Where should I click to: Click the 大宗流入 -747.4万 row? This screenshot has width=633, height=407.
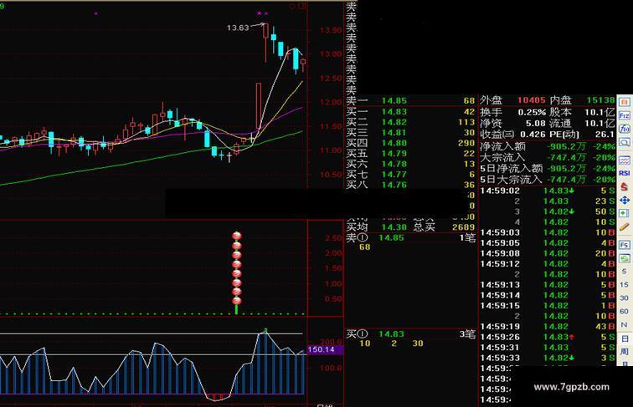pyautogui.click(x=548, y=158)
